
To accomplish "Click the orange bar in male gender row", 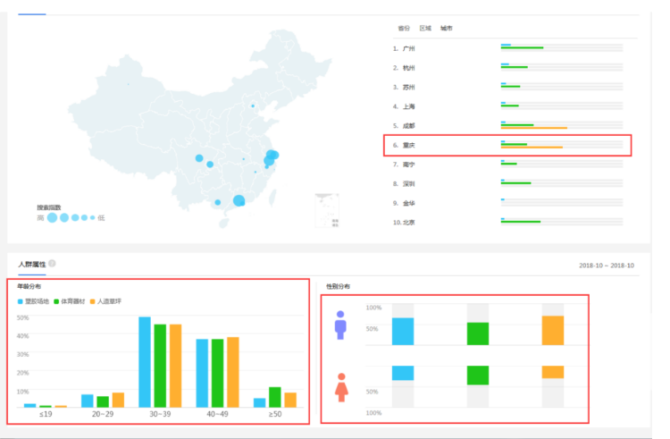I will pos(552,330).
